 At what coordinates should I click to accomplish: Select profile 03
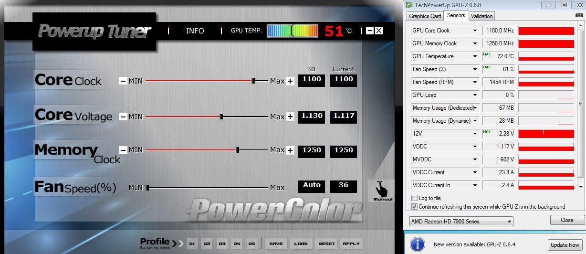(x=222, y=243)
